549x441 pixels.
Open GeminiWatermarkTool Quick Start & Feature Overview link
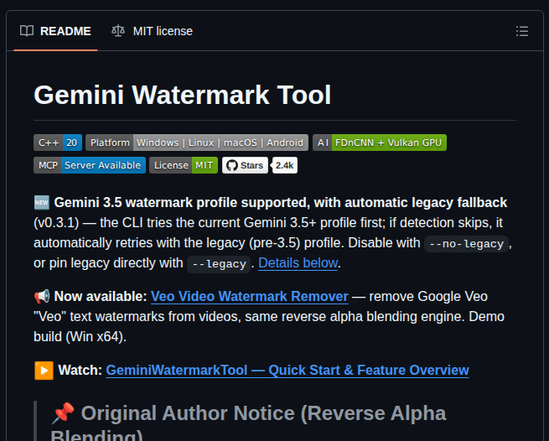(287, 371)
